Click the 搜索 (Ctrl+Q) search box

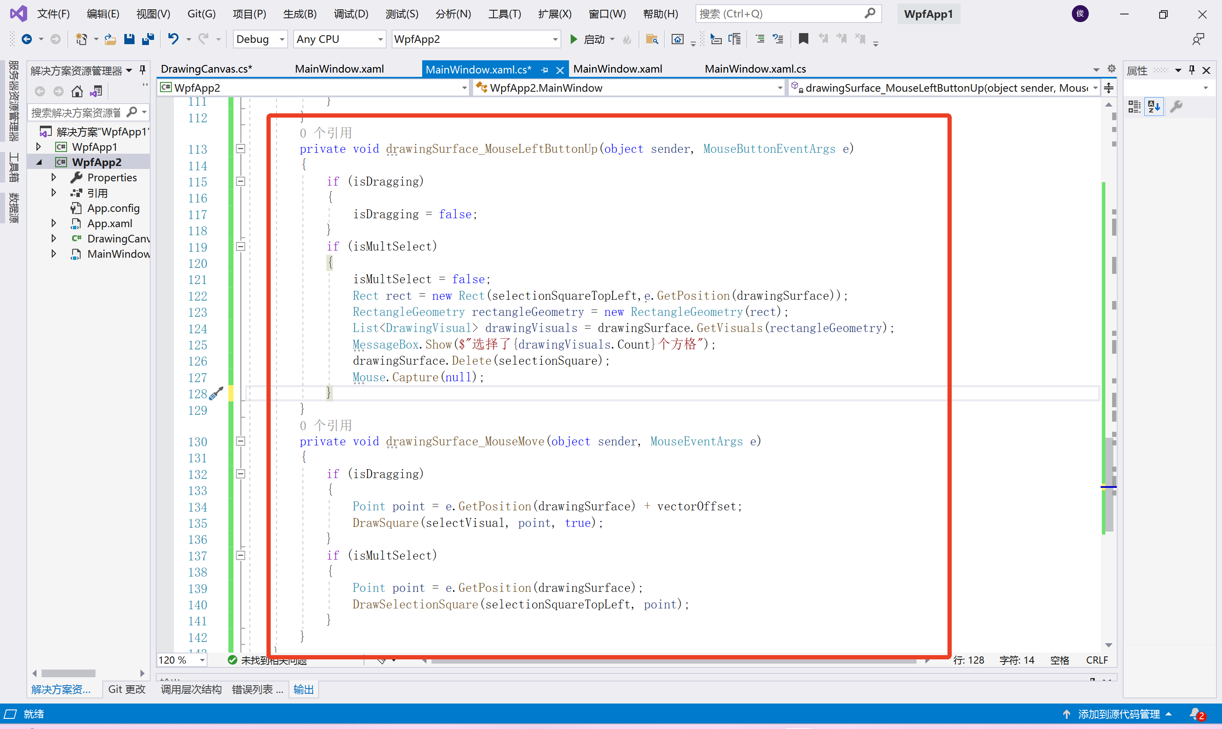click(x=780, y=14)
